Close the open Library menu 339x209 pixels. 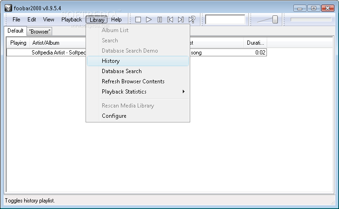click(97, 20)
